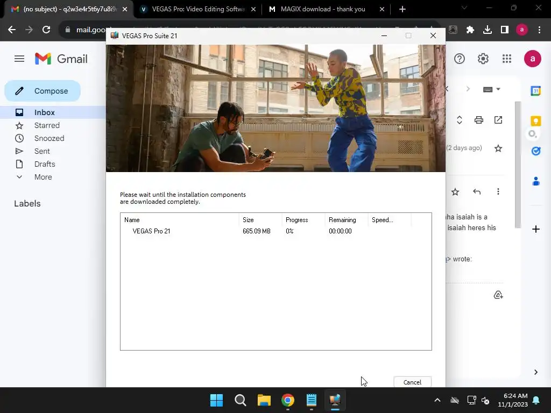Open Windows taskbar search
Screen dimensions: 551x413
coord(241,400)
